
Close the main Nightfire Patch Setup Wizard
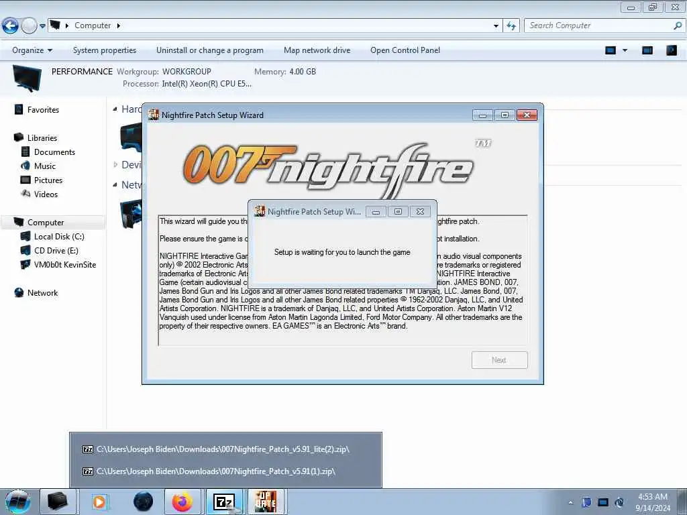pos(527,115)
